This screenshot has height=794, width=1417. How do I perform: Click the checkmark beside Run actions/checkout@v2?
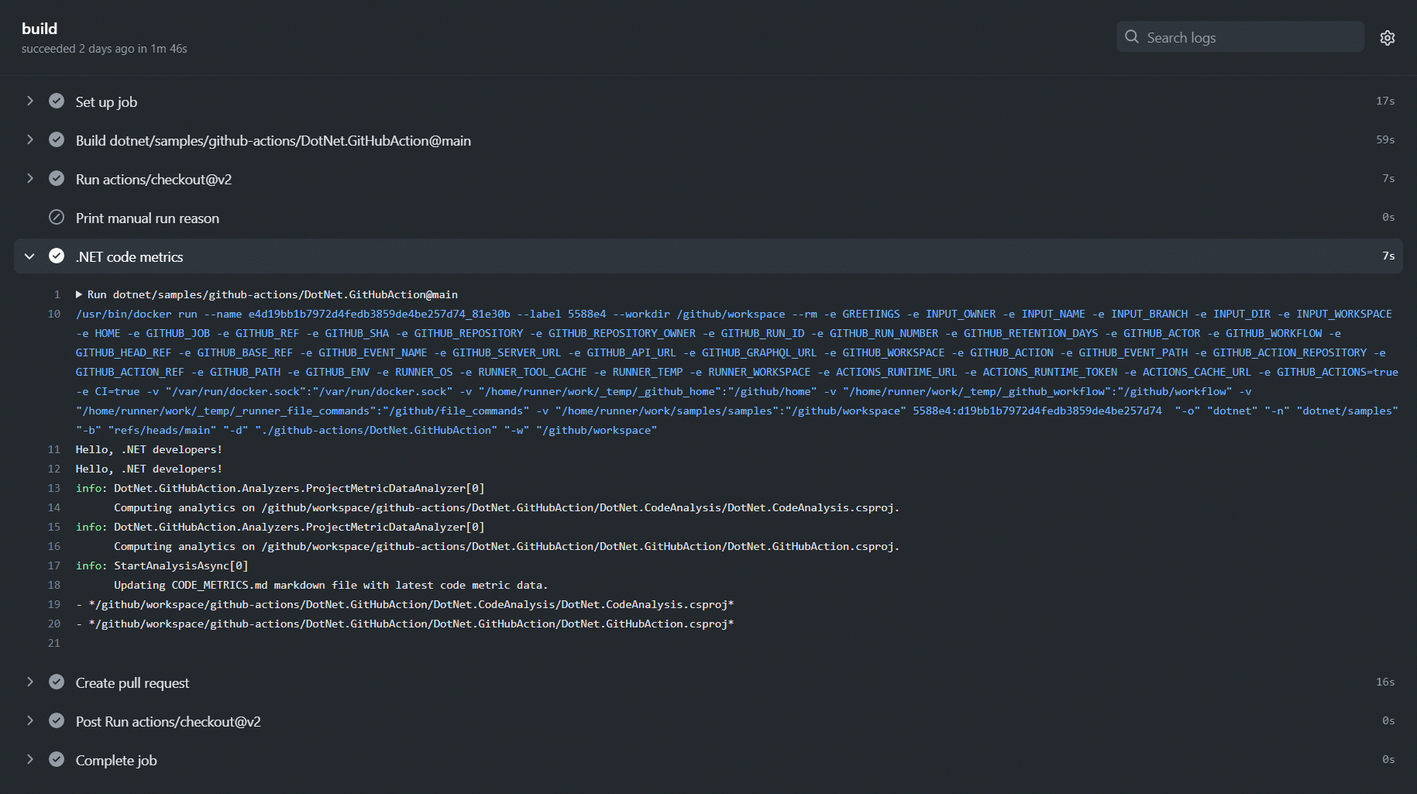56,177
